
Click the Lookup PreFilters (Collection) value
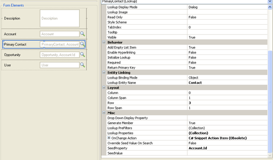click(x=197, y=128)
